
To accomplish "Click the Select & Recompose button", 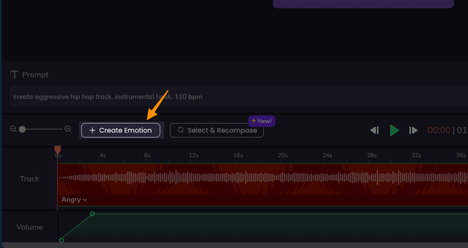I will click(x=217, y=130).
